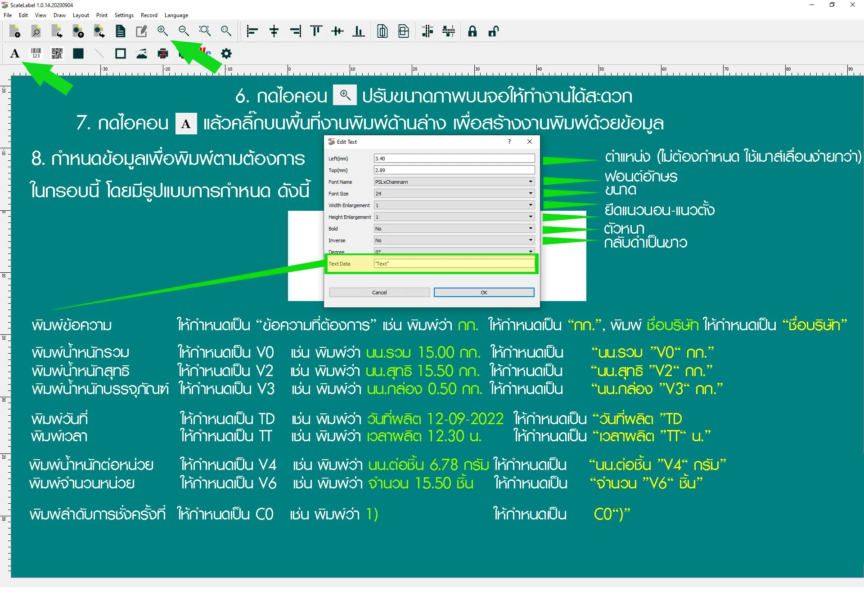This screenshot has width=864, height=612.
Task: Open the Inverse dropdown
Action: point(531,240)
